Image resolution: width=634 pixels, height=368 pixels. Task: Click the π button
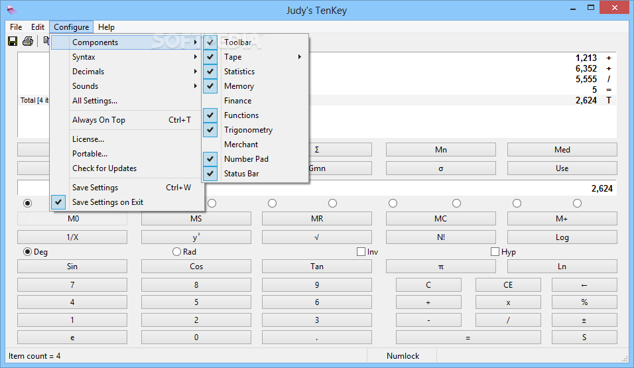click(441, 266)
